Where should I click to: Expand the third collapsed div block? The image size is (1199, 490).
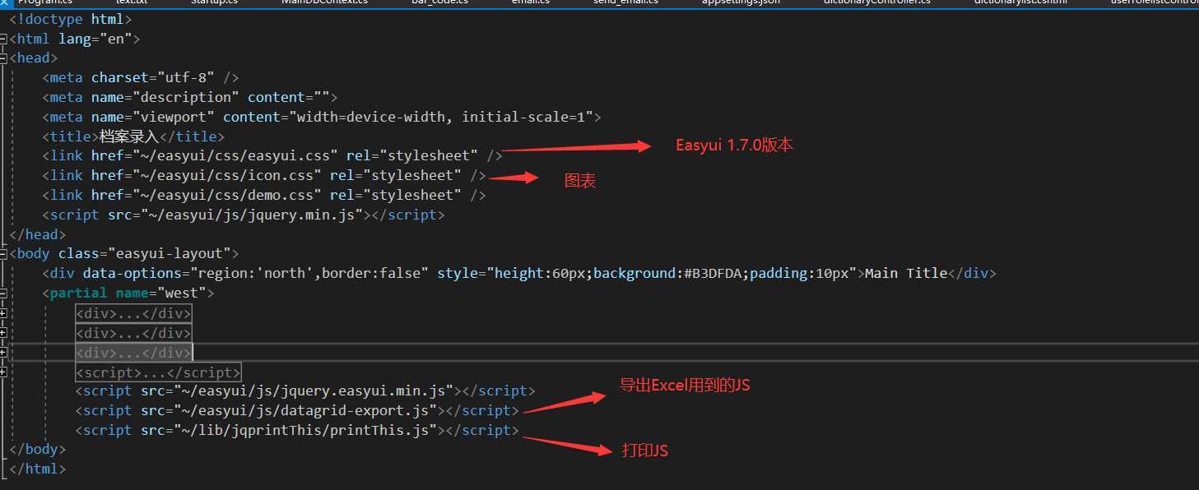(3, 353)
